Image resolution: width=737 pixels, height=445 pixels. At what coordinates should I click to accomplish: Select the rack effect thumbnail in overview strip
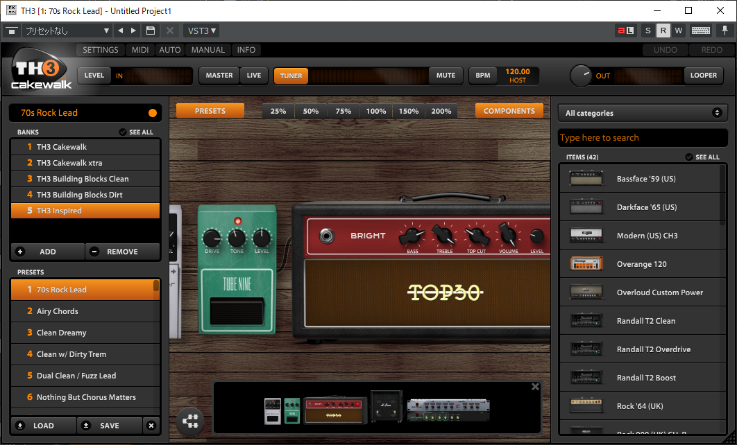pos(448,410)
